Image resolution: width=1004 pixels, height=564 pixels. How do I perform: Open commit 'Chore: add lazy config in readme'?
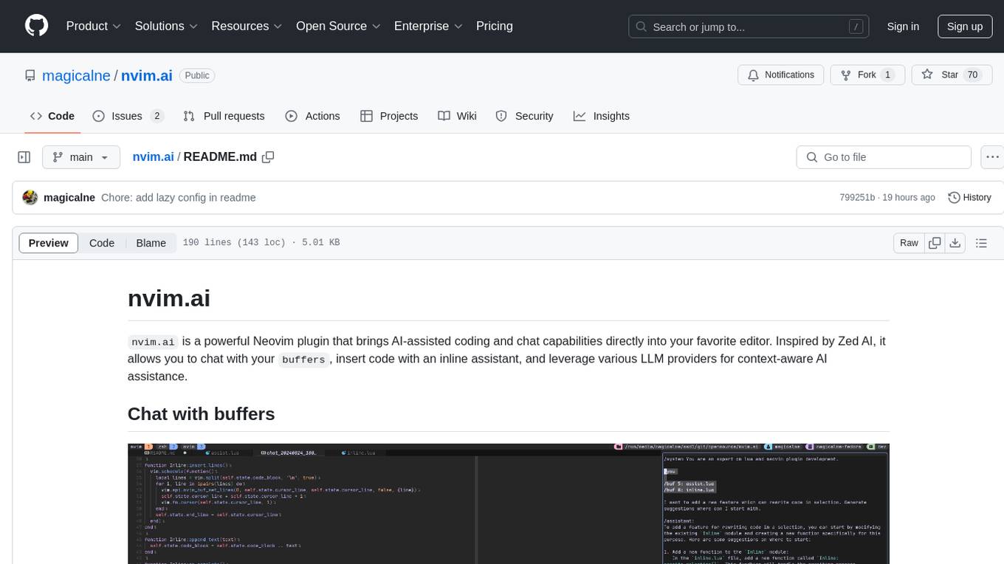(179, 198)
